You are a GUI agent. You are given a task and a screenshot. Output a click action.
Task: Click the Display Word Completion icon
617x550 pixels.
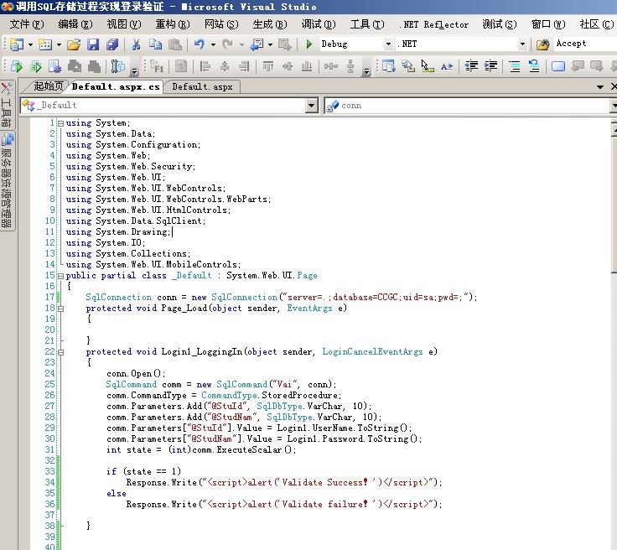tap(447, 66)
